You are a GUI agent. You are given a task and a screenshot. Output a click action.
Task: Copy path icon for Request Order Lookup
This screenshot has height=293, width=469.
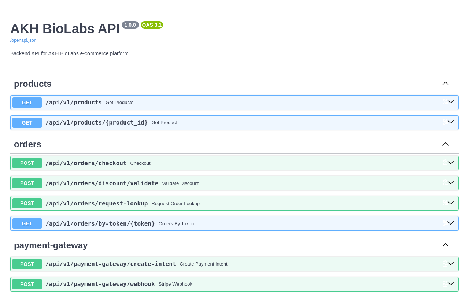pos(444,203)
